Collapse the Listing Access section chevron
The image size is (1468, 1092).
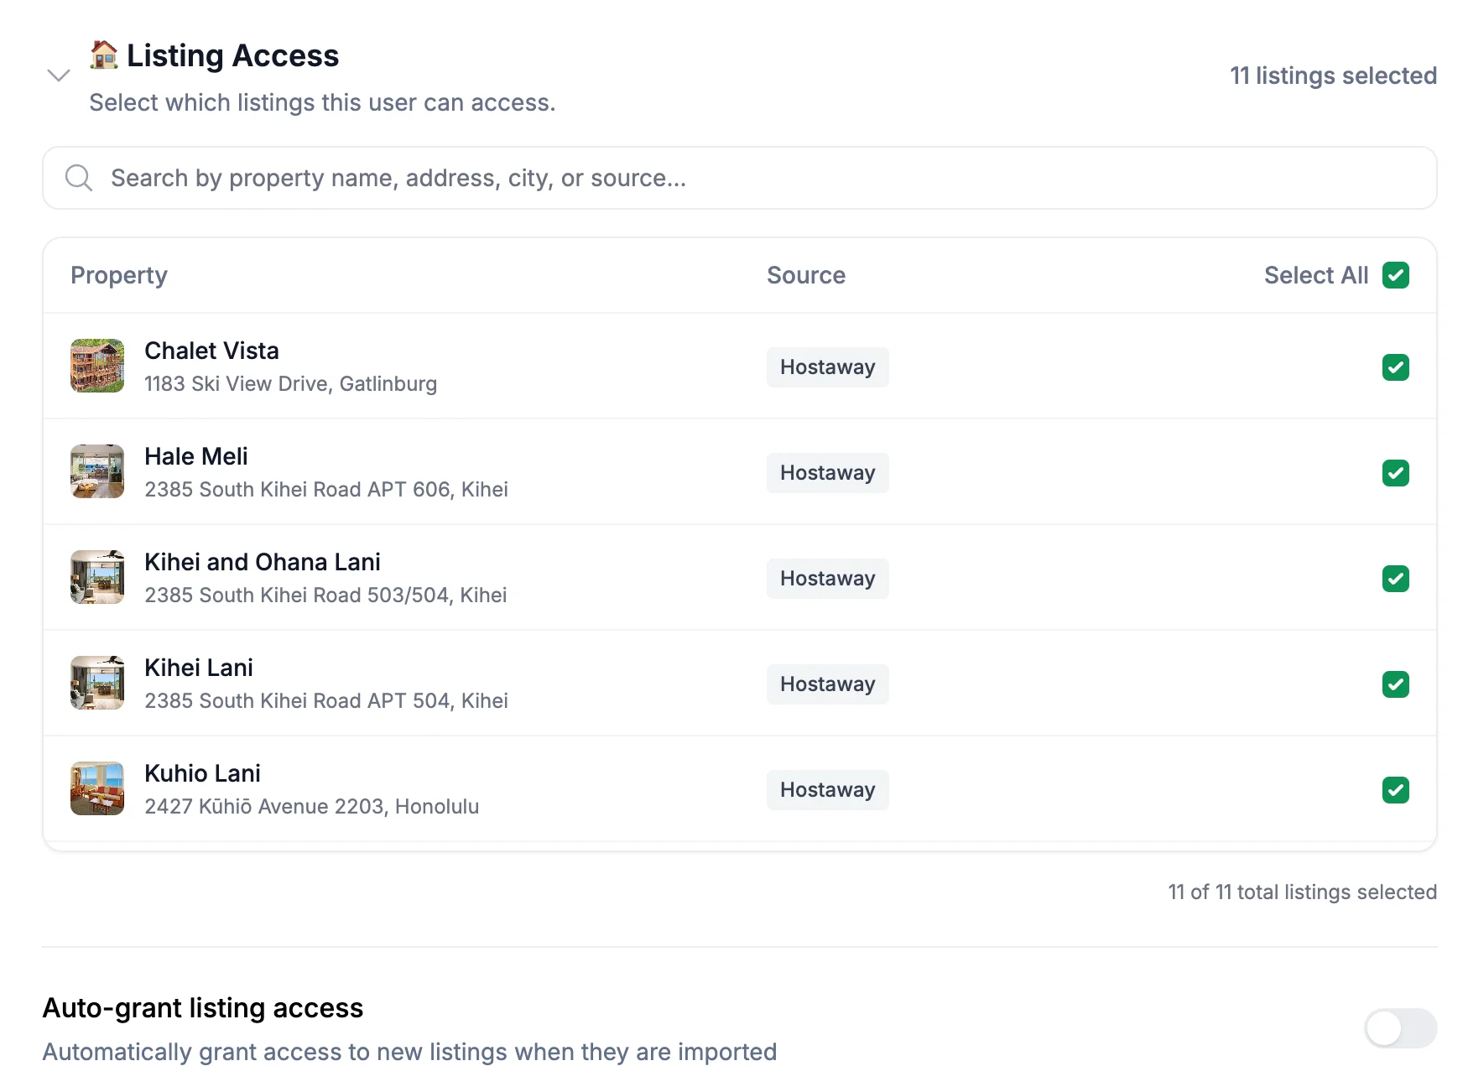pyautogui.click(x=59, y=75)
